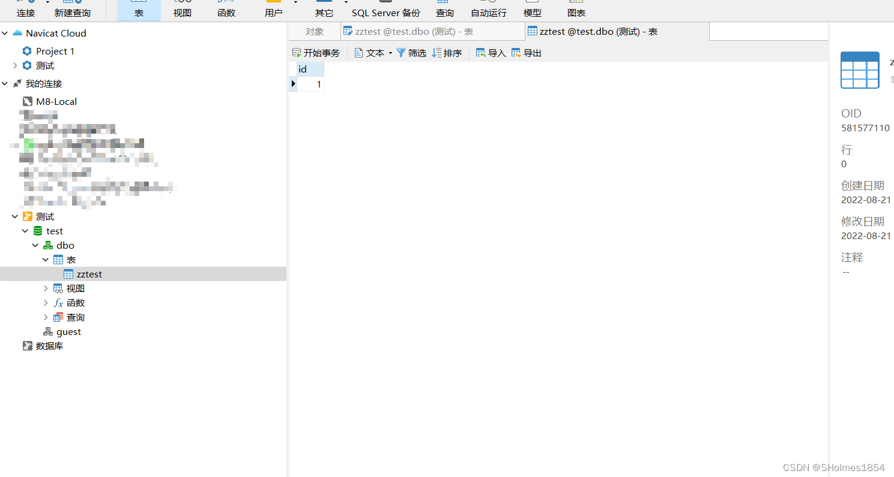Open the 文本 dropdown arrow
Screen dimensions: 894x477
[x=390, y=53]
